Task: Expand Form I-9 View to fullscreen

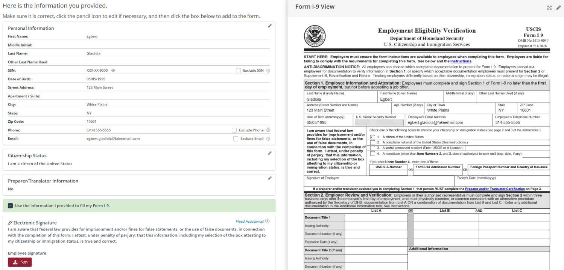Action: coord(549,8)
